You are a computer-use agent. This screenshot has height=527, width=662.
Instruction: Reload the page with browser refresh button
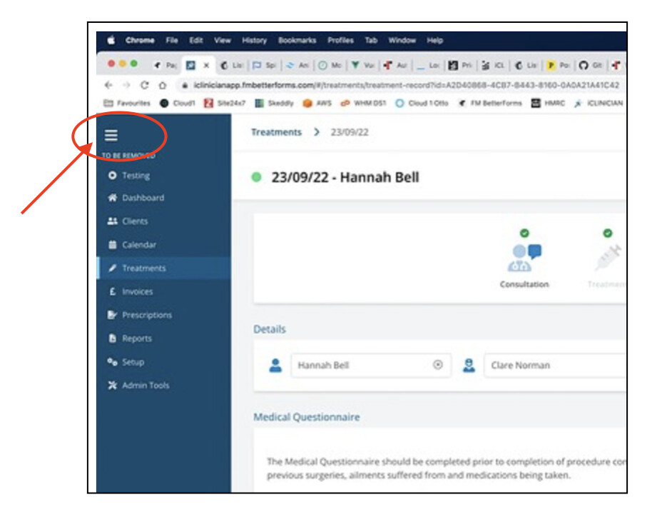tap(146, 84)
